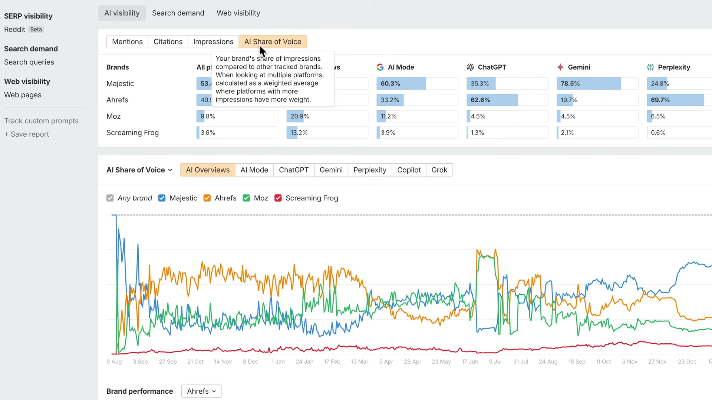Viewport: 712px width, 400px height.
Task: Click Moz 11.2% AI Mode value
Action: pos(388,116)
